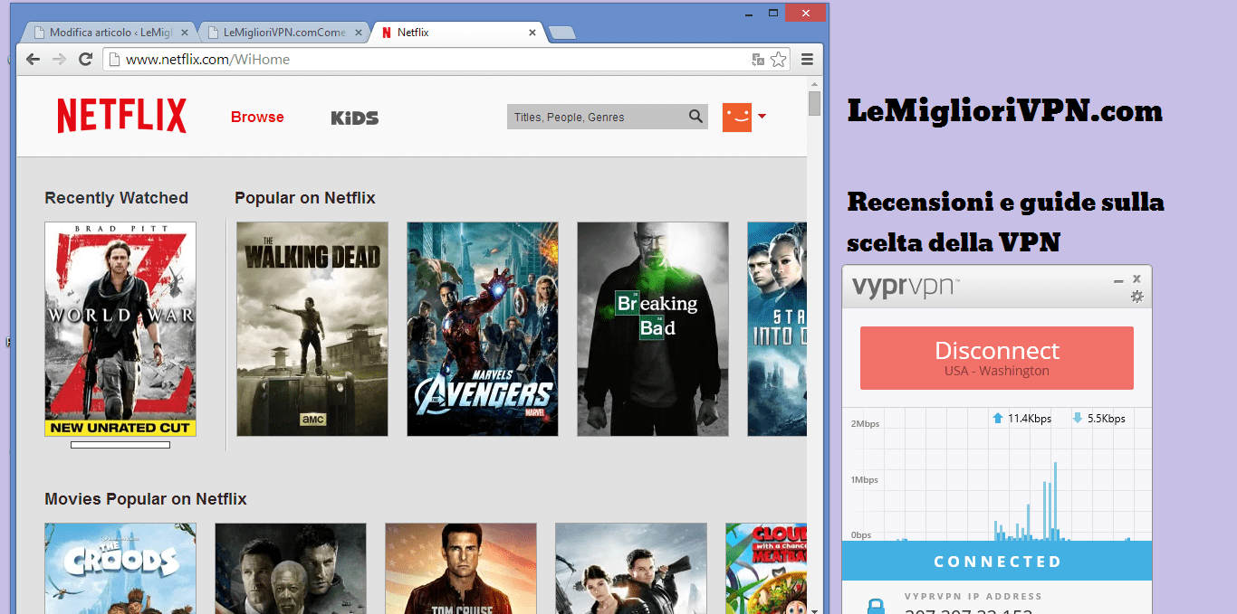Open The Croods poster

tap(120, 568)
